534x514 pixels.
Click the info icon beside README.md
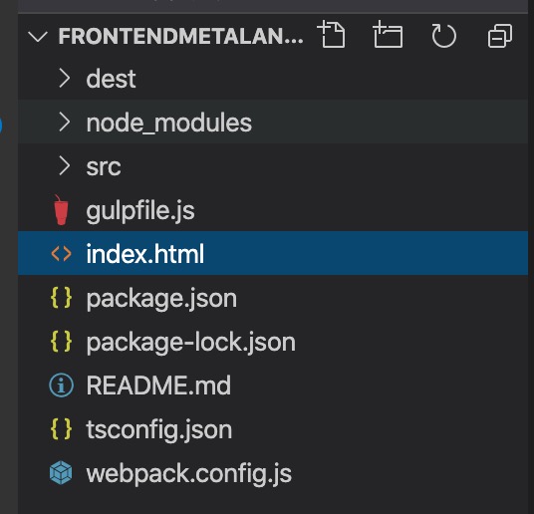coord(62,385)
